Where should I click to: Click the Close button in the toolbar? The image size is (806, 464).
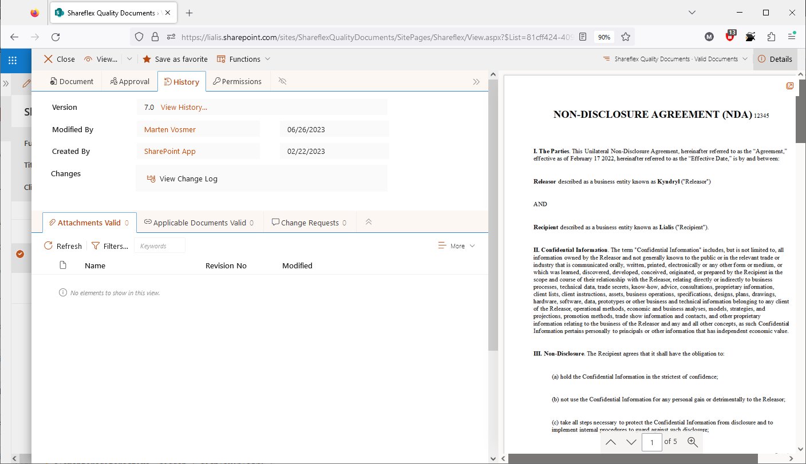(60, 59)
